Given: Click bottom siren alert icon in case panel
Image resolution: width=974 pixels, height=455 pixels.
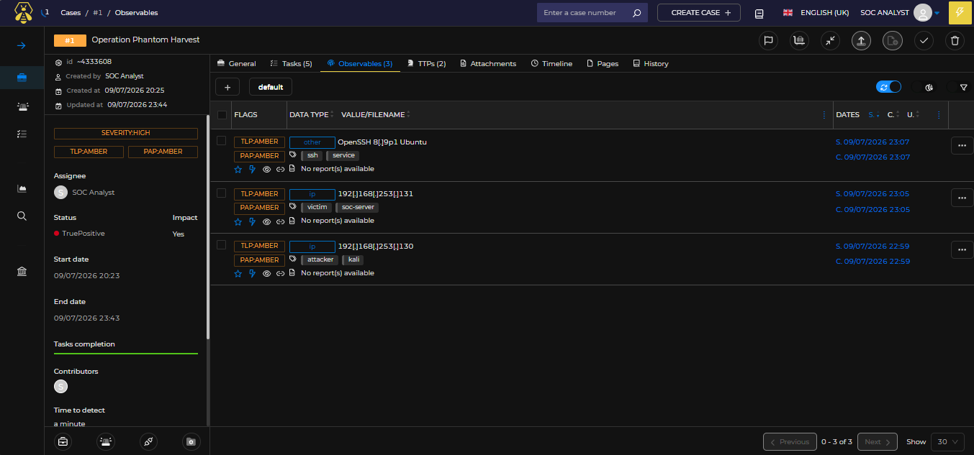Looking at the screenshot, I should point(106,441).
